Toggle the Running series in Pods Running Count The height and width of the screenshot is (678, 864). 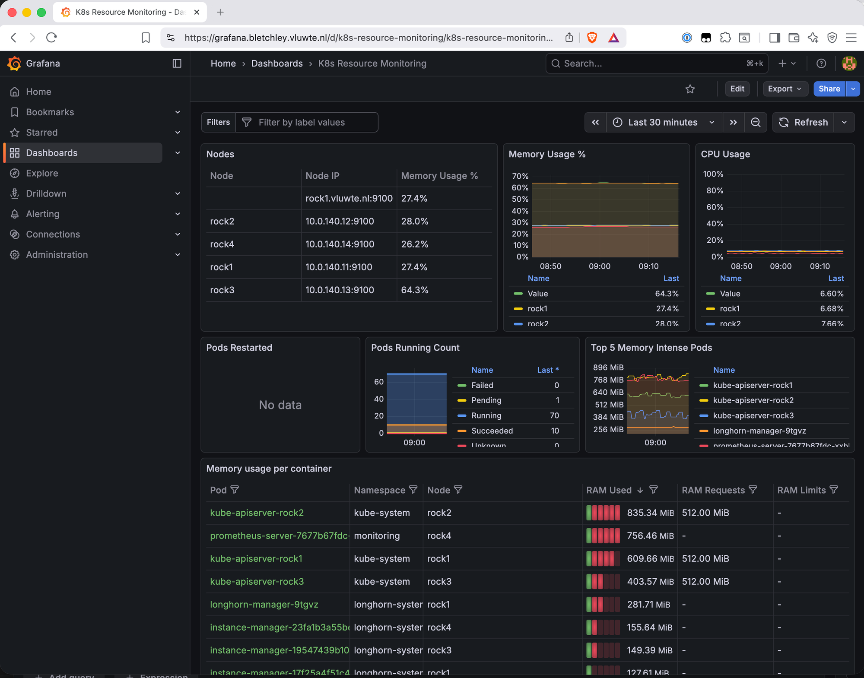(486, 415)
